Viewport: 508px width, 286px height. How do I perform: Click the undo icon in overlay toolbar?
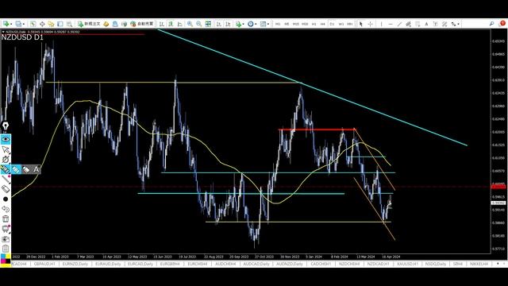(6, 209)
